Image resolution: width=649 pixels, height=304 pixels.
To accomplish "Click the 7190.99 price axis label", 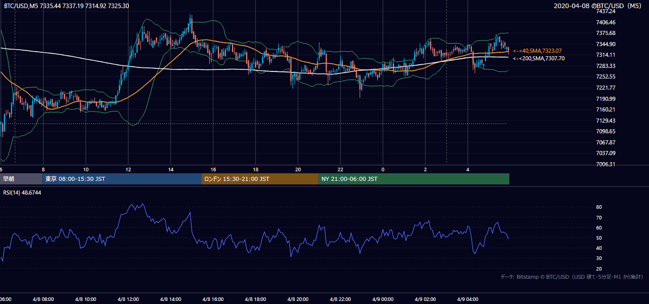I will pos(605,99).
